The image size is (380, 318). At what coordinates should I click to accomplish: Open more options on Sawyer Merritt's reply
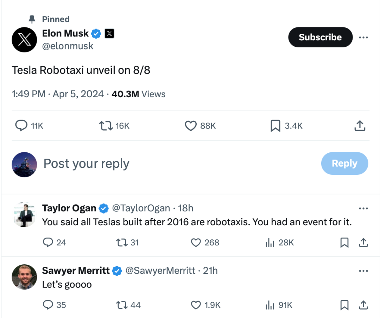pyautogui.click(x=363, y=271)
